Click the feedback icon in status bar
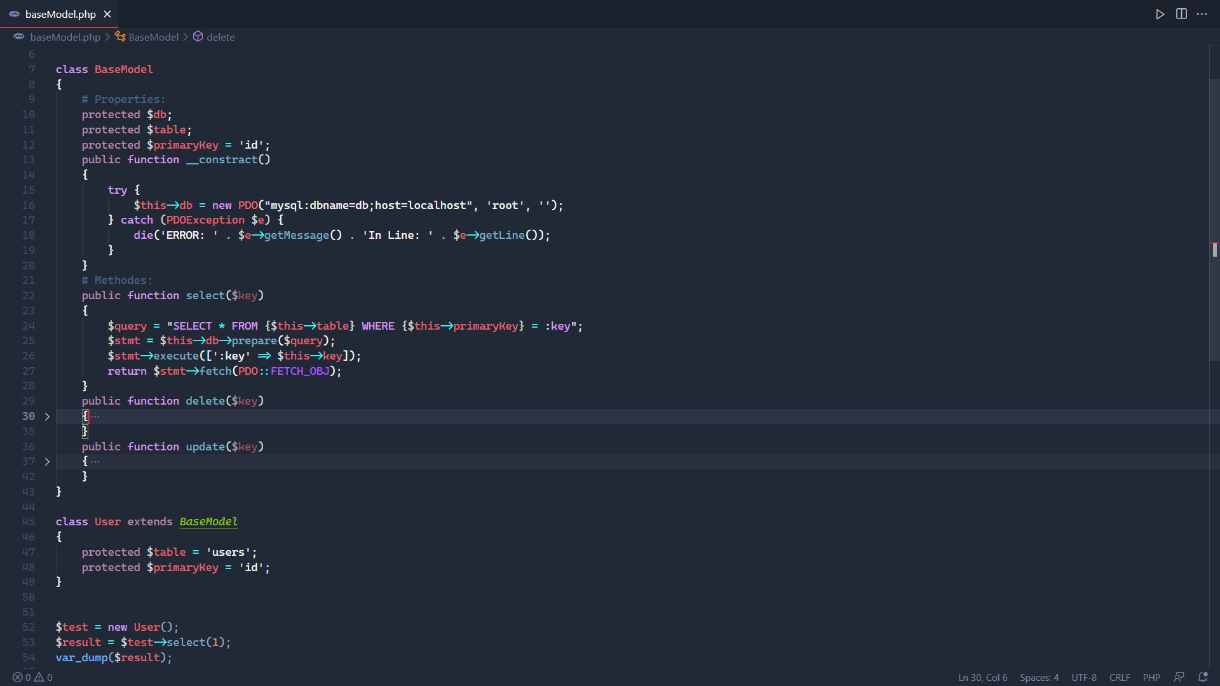 click(1179, 677)
